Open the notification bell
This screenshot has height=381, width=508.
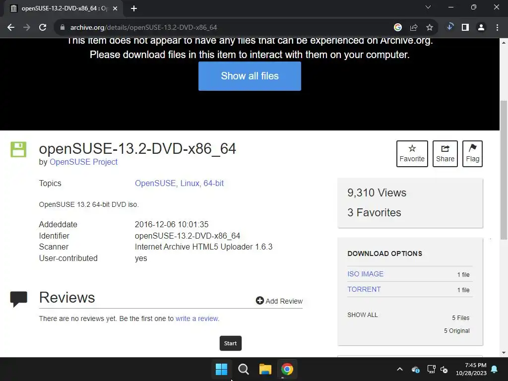tap(495, 369)
